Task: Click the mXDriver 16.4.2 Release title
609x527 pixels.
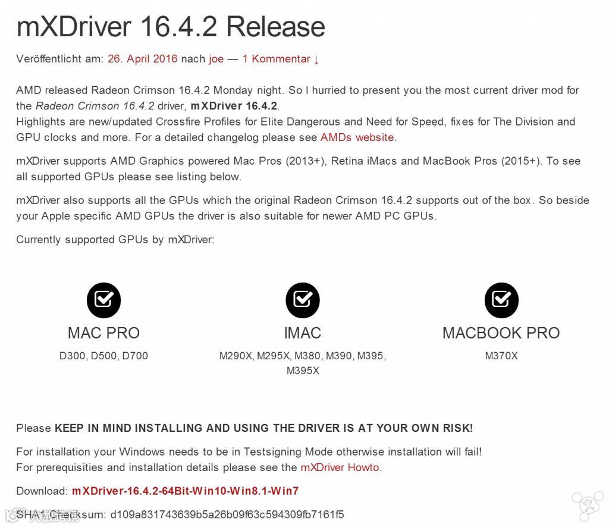Action: click(171, 27)
